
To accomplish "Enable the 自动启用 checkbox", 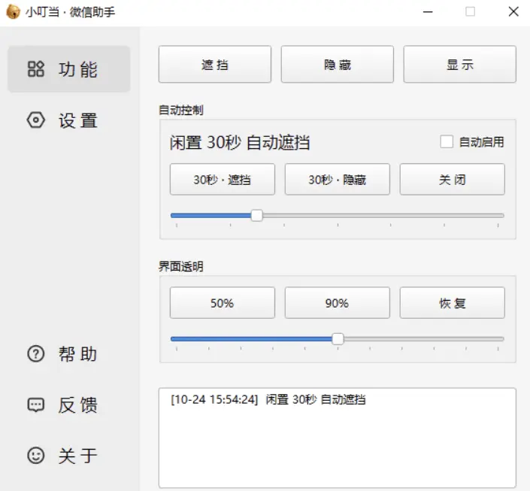I will pos(447,141).
